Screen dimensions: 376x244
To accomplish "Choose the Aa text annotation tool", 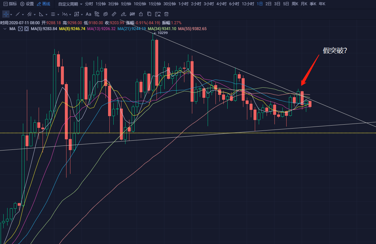I will [88, 14].
